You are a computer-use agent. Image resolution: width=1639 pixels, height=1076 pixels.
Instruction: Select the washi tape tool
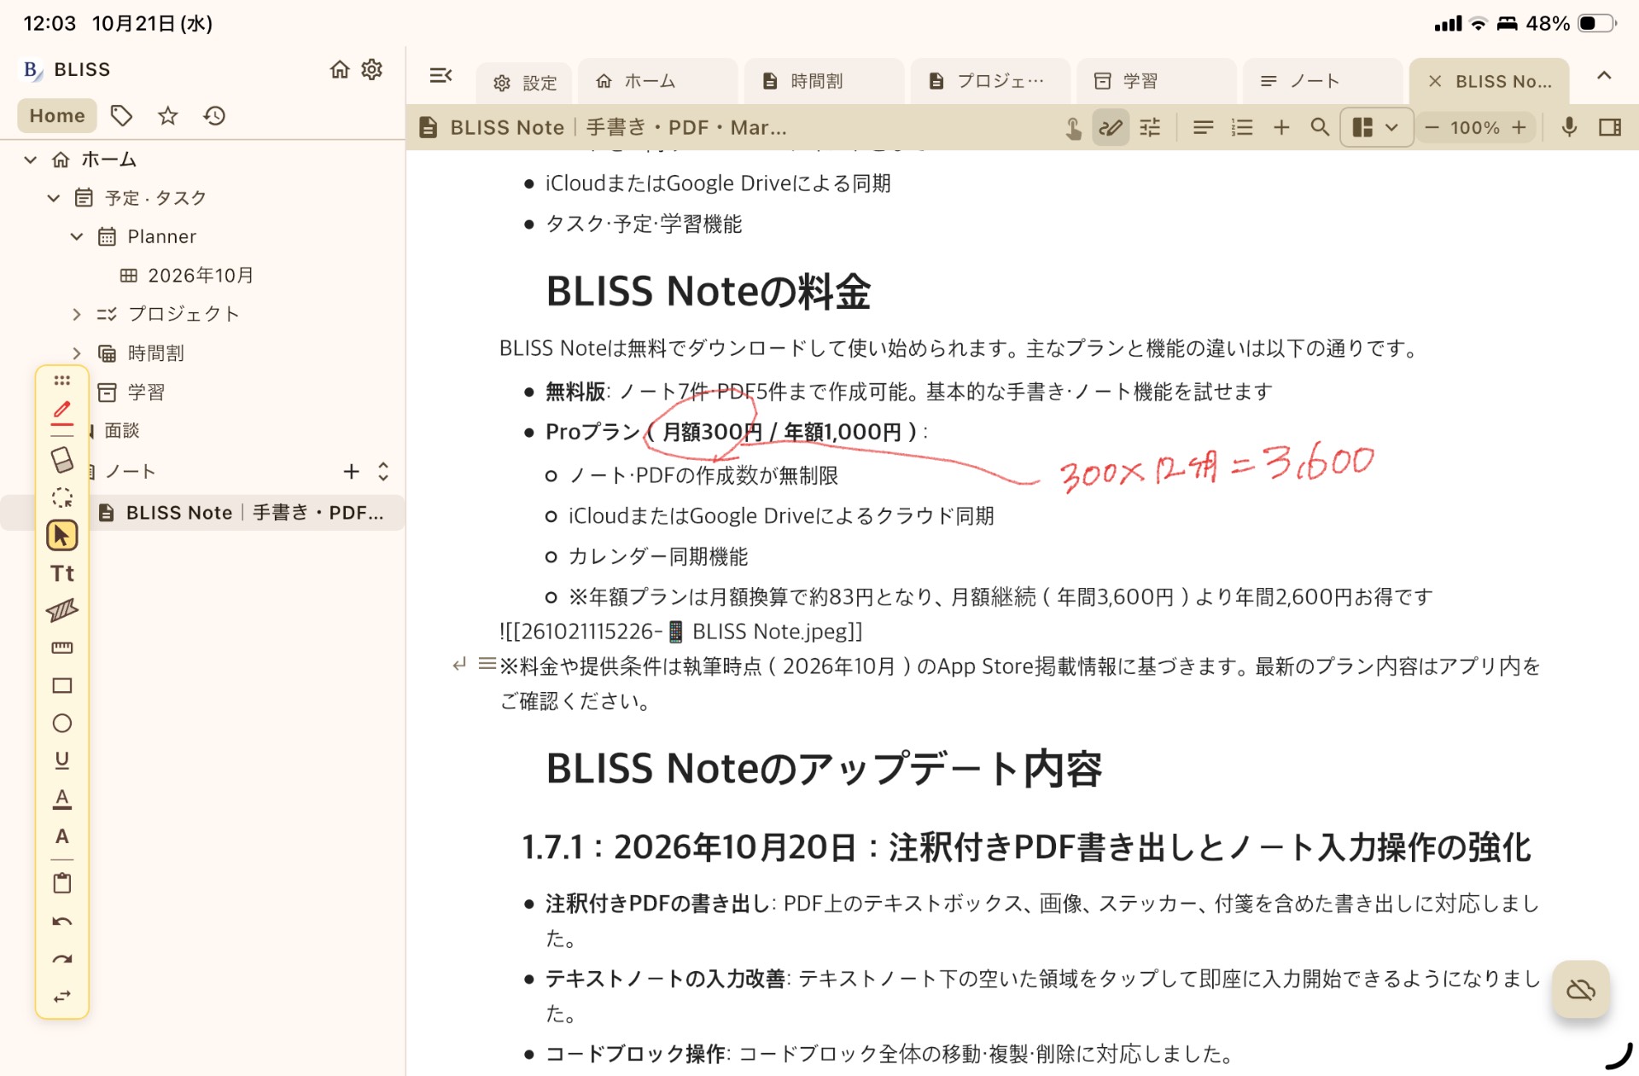pyautogui.click(x=61, y=610)
